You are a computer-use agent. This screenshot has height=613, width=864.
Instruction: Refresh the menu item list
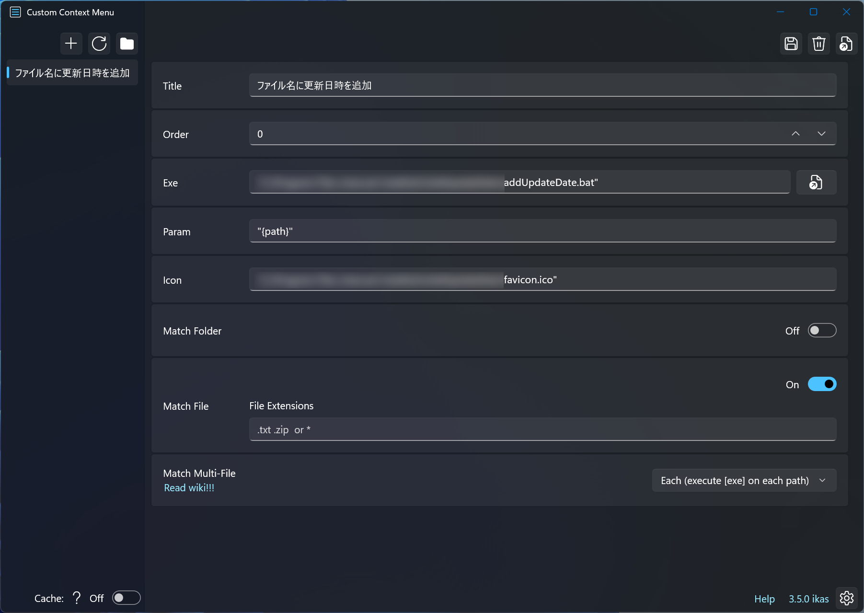pyautogui.click(x=99, y=44)
